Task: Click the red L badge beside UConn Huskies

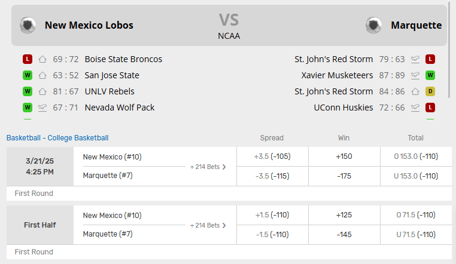Action: (430, 108)
